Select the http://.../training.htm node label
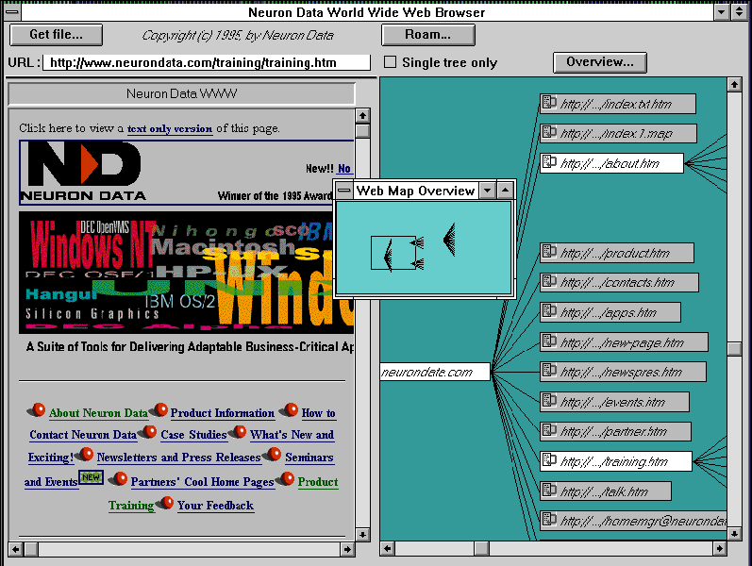This screenshot has width=752, height=566. 614,462
